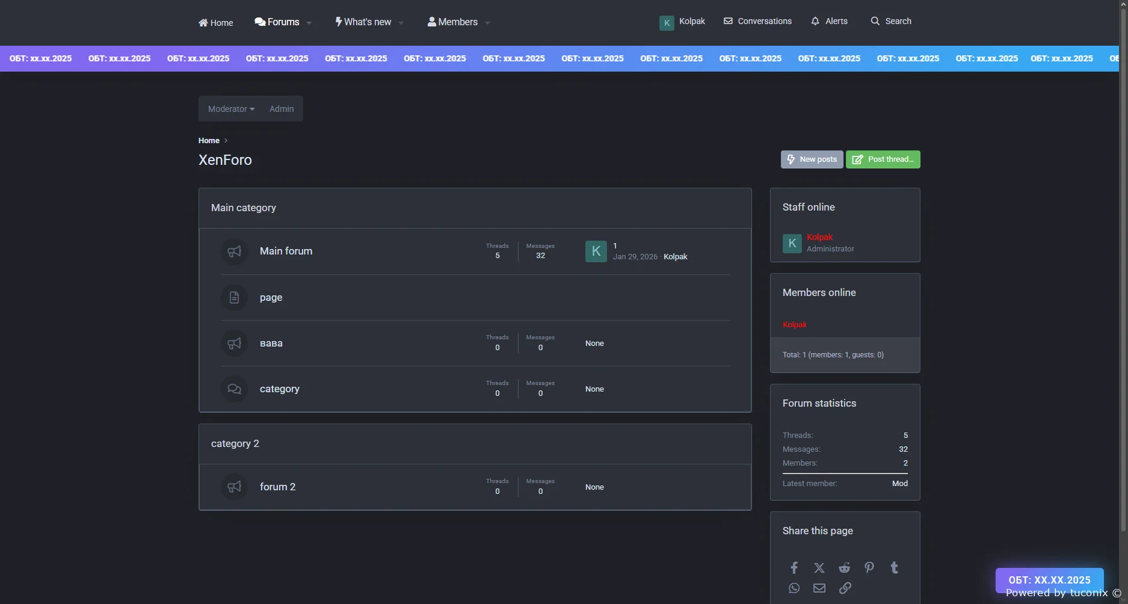Share this page by email icon

point(819,588)
